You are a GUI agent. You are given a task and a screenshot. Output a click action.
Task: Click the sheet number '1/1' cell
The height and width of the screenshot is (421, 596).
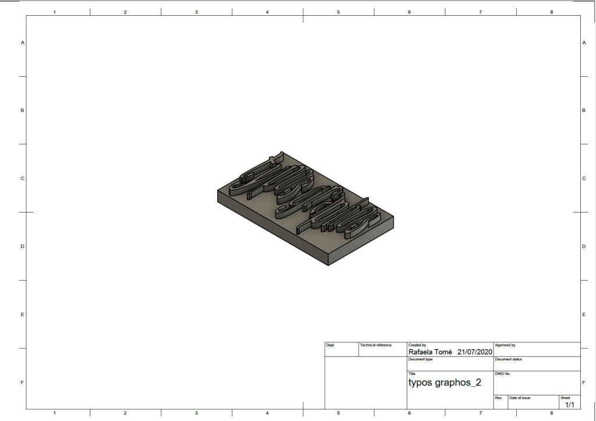569,404
